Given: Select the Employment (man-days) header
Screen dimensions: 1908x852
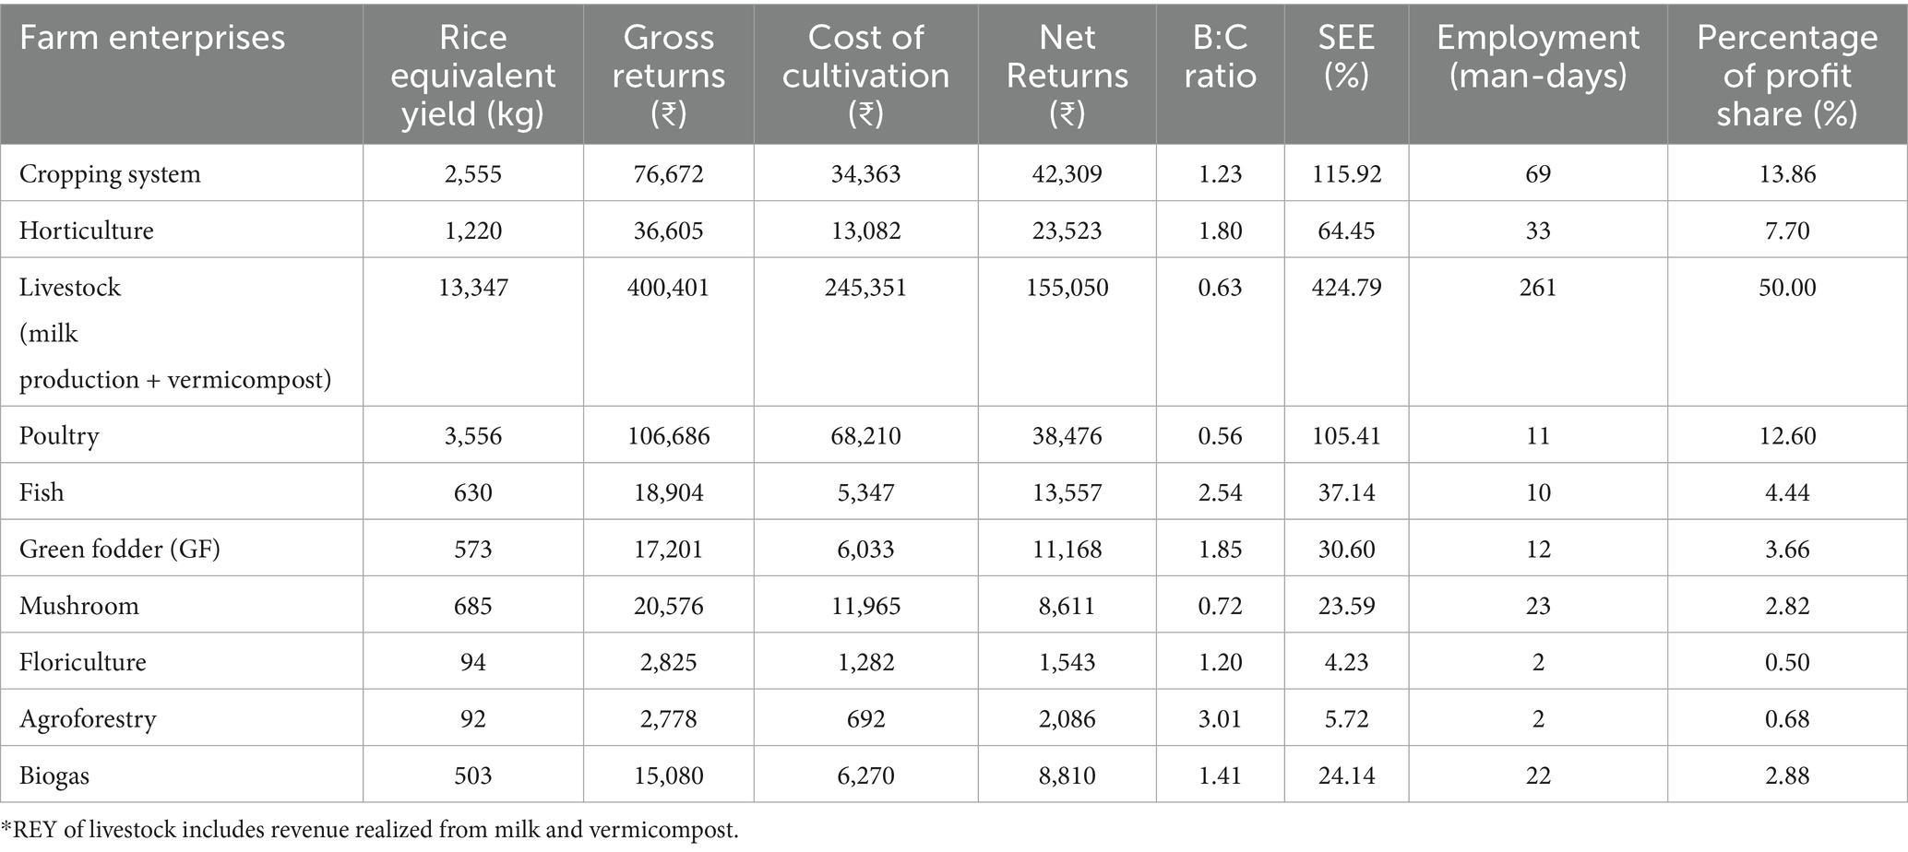Looking at the screenshot, I should point(1537,57).
